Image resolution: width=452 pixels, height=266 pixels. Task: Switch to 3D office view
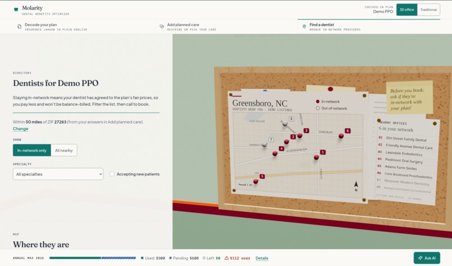coord(407,10)
